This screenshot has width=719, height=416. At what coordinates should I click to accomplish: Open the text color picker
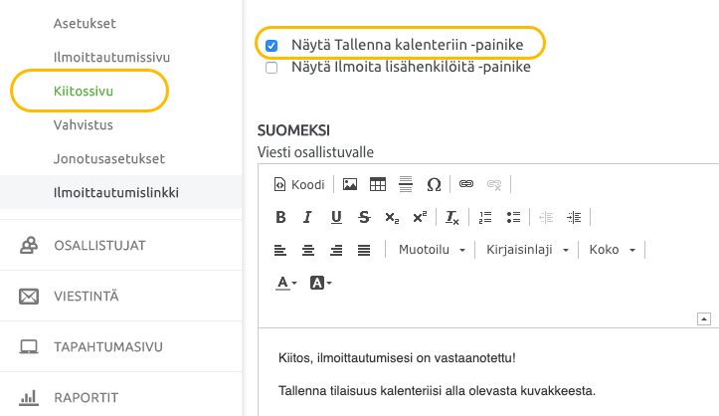286,283
